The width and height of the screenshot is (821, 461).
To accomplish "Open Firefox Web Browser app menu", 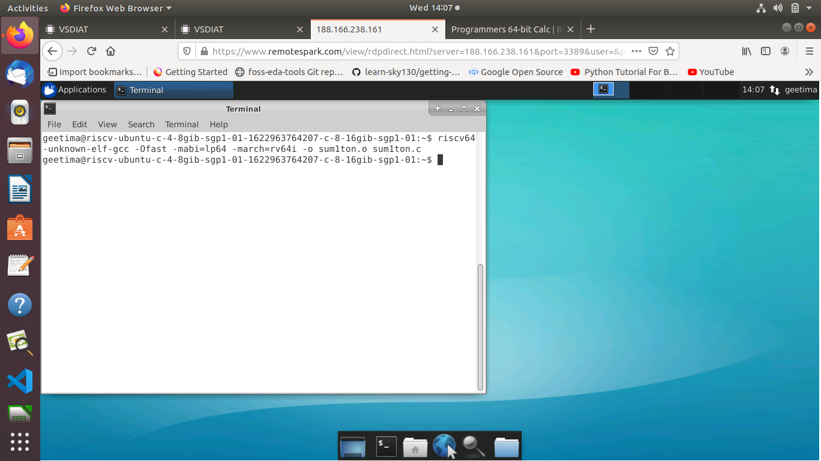I will pos(116,8).
